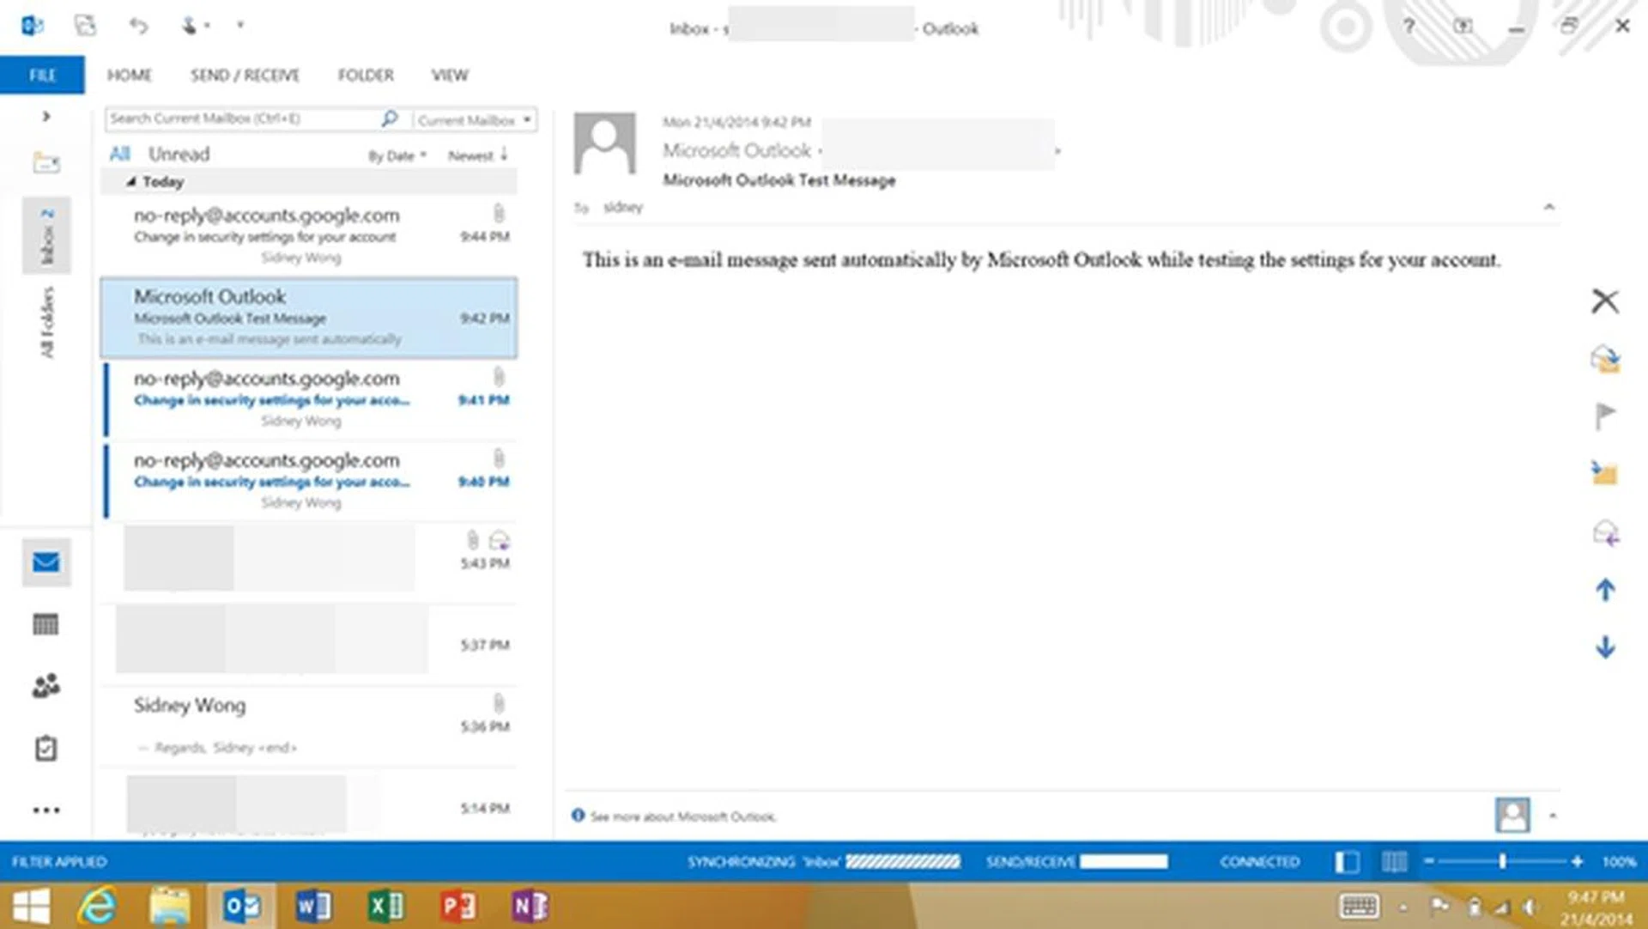This screenshot has width=1648, height=929.
Task: Open the By Date sort dropdown
Action: click(397, 155)
